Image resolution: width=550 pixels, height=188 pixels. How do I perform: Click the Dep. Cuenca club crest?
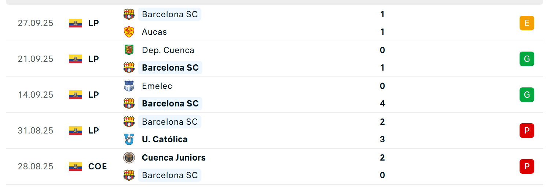pos(129,50)
